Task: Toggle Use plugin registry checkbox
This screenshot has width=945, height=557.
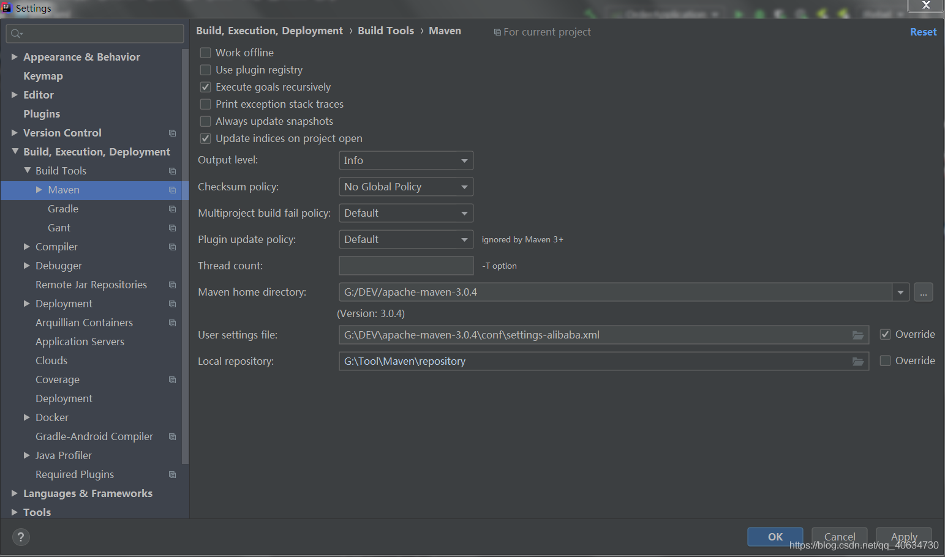Action: pyautogui.click(x=206, y=70)
